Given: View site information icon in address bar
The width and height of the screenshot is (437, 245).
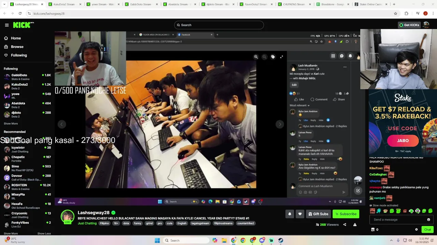Looking at the screenshot, I should tap(29, 14).
